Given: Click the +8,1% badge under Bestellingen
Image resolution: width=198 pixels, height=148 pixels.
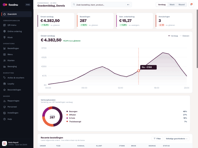Looking at the screenshot, I should tap(84, 25).
